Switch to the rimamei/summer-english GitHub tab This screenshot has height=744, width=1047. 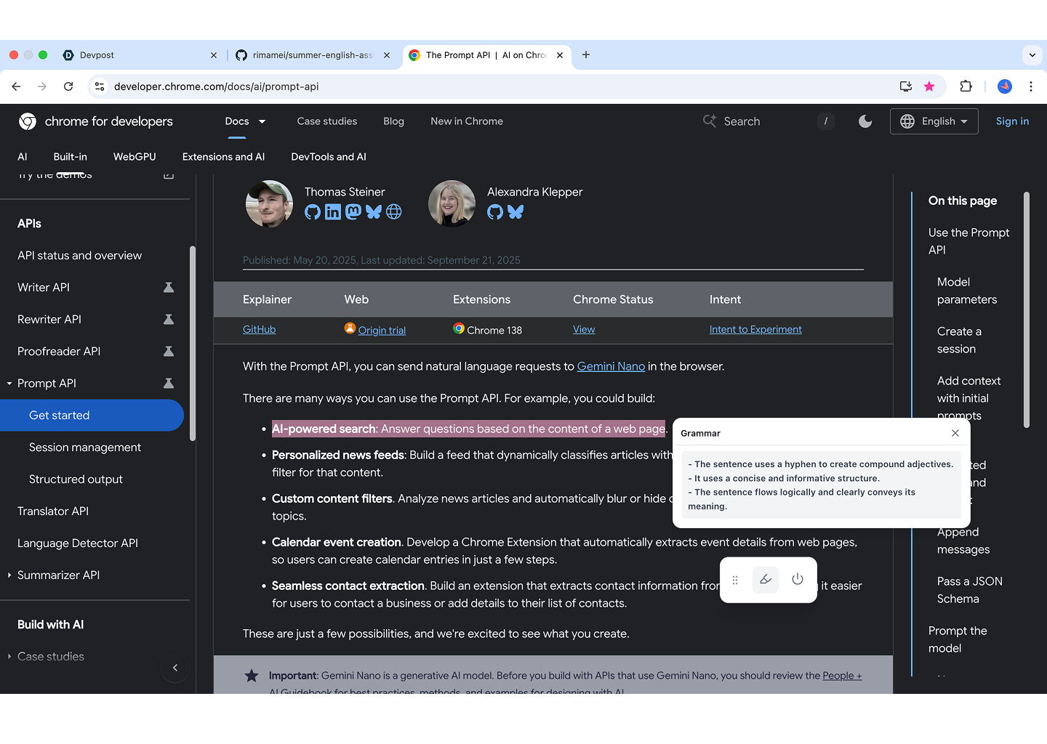coord(313,55)
